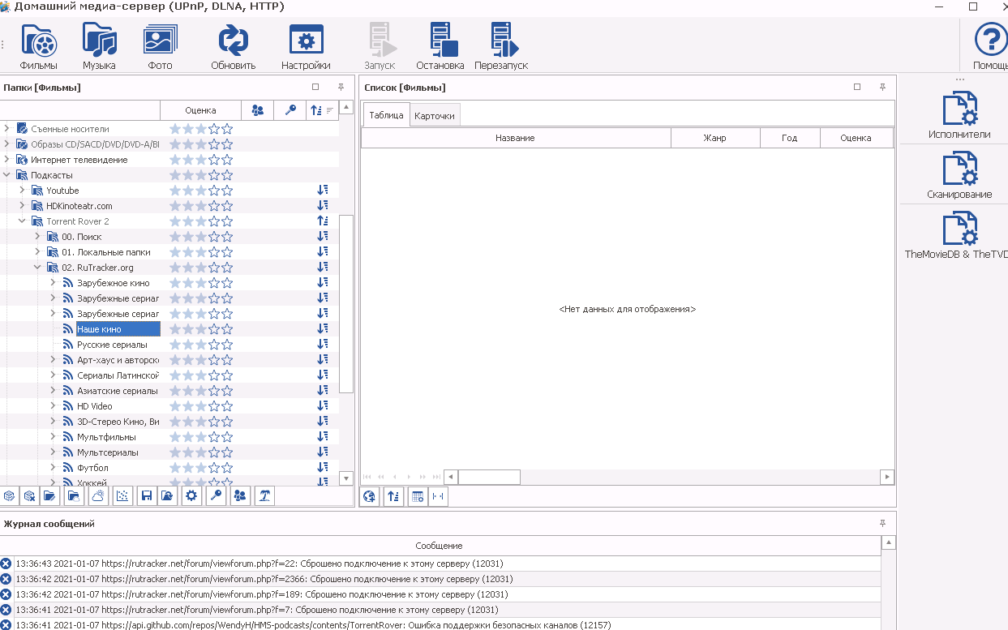Sort the list by the Название column header
This screenshot has width=1008, height=630.
coord(515,138)
